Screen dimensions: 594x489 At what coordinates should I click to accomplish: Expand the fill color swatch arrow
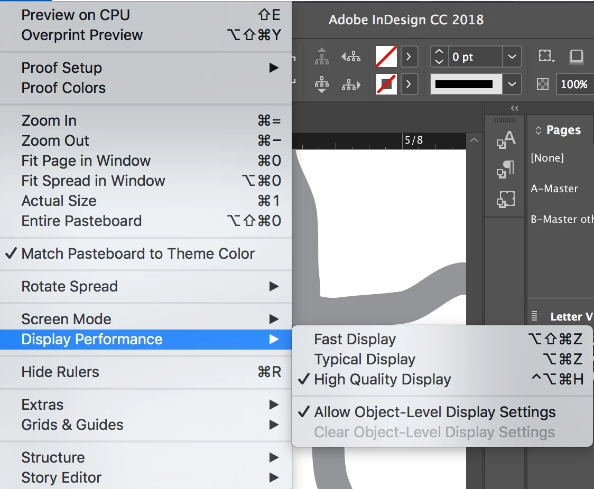pos(409,57)
